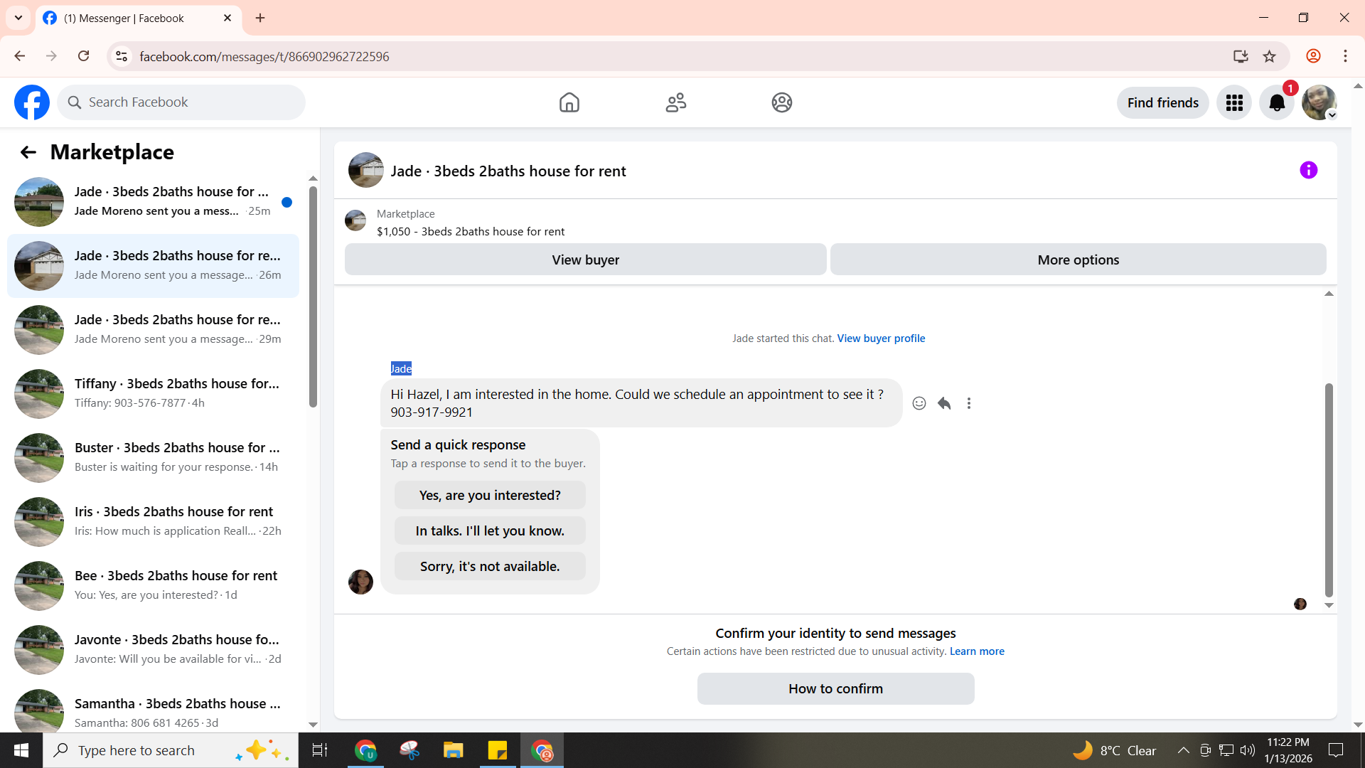Open the Notifications bell icon
The image size is (1365, 768).
point(1277,103)
